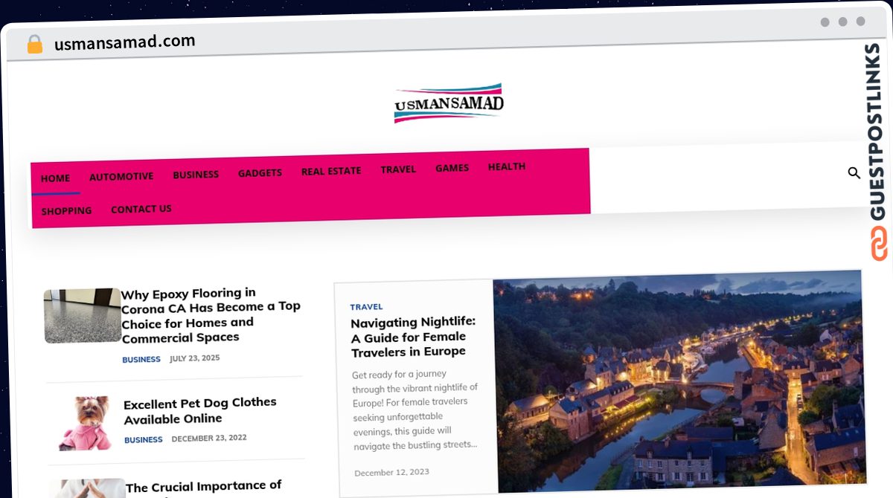Open the Gadgets menu category
The height and width of the screenshot is (498, 893).
[x=260, y=172]
